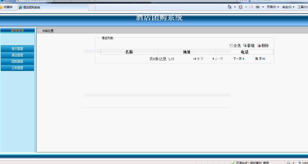The image size is (308, 164).
Task: Expand the status bar privacy dropdown arrow
Action: click(293, 163)
